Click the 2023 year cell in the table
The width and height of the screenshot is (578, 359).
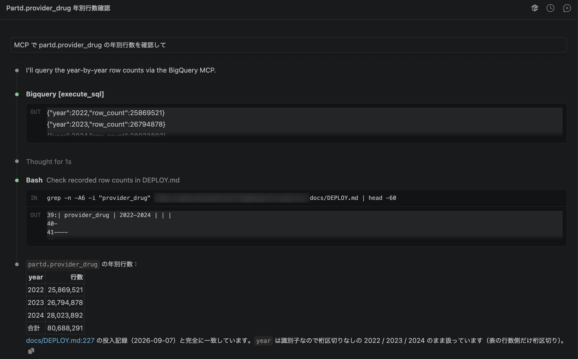click(x=36, y=303)
